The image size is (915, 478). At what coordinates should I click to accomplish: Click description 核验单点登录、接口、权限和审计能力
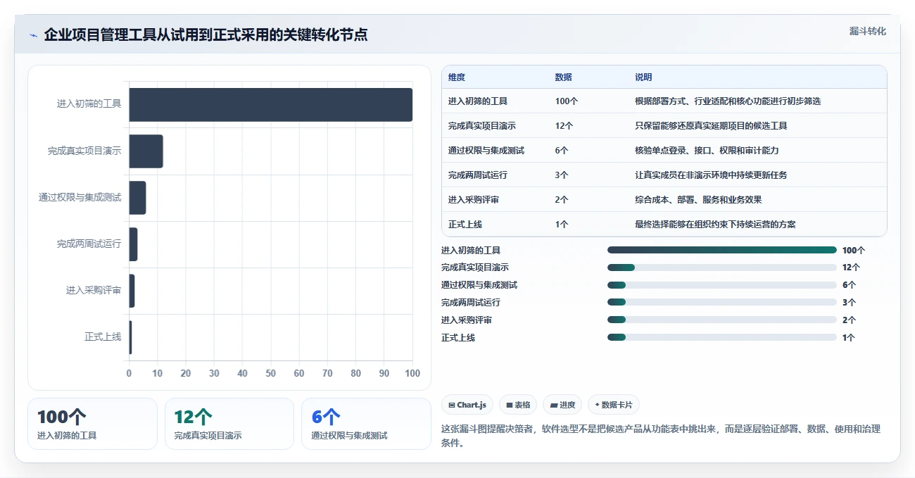click(707, 151)
